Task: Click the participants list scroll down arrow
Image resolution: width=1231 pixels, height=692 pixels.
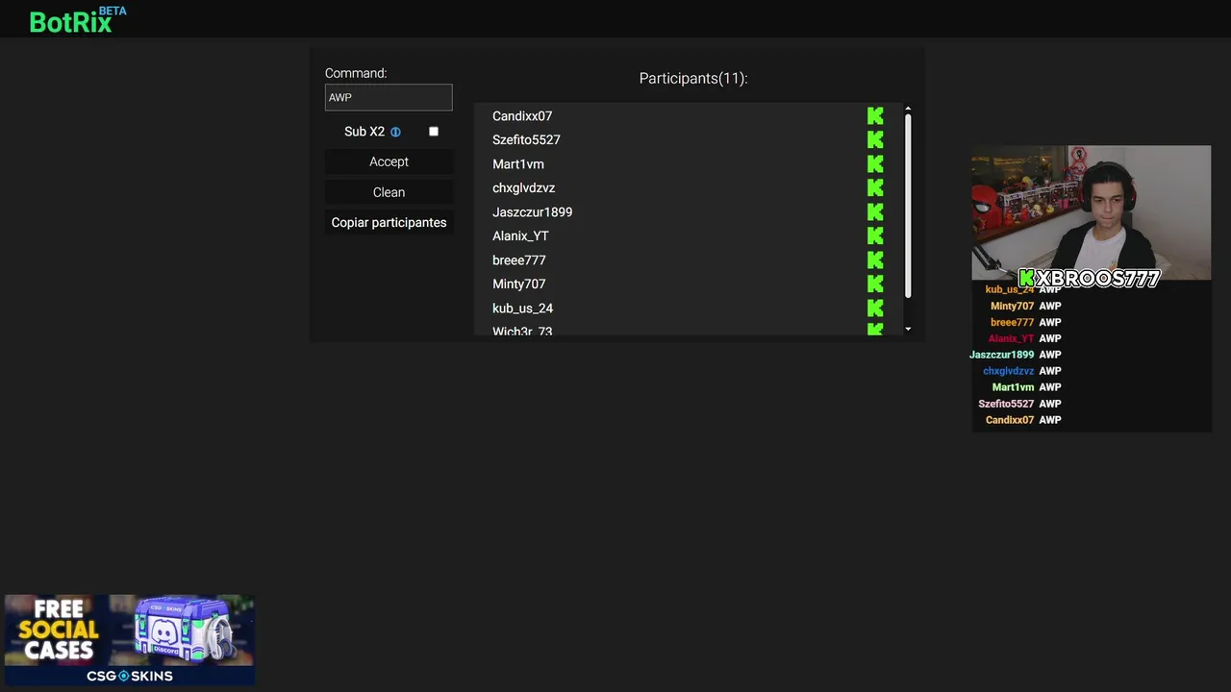Action: pyautogui.click(x=908, y=329)
